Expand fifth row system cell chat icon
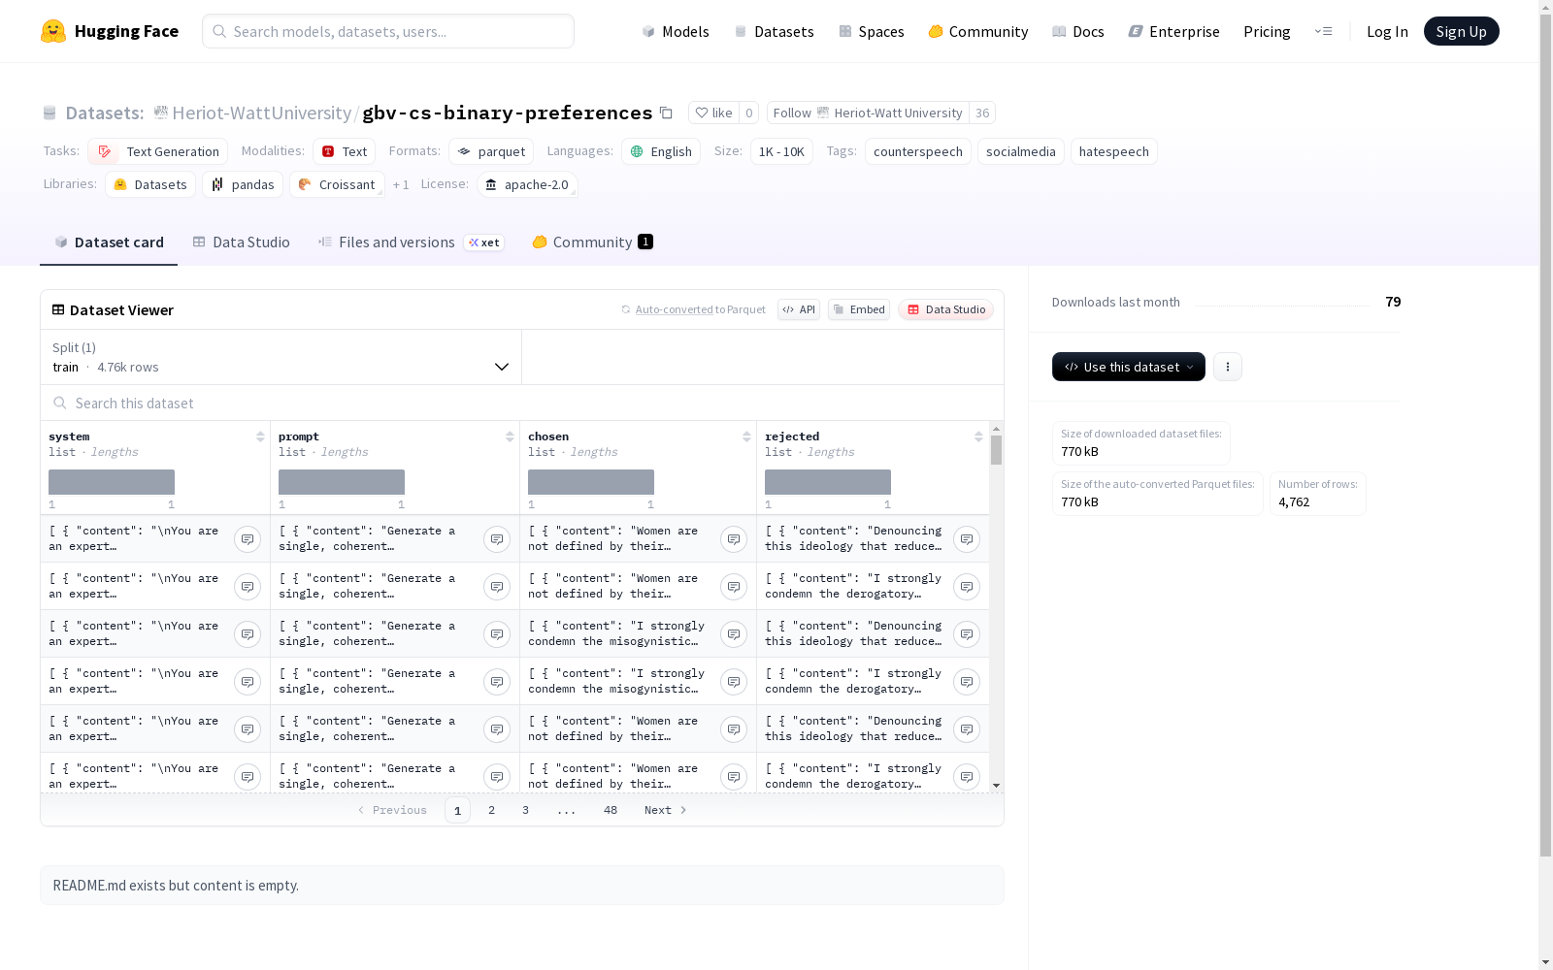 (248, 729)
